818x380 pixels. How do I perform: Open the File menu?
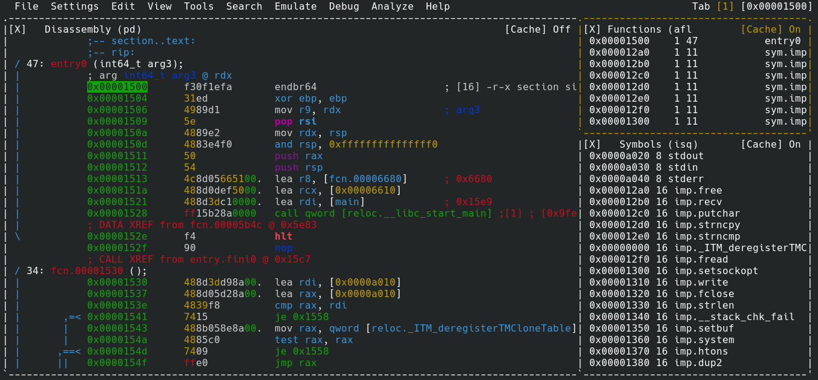(27, 7)
